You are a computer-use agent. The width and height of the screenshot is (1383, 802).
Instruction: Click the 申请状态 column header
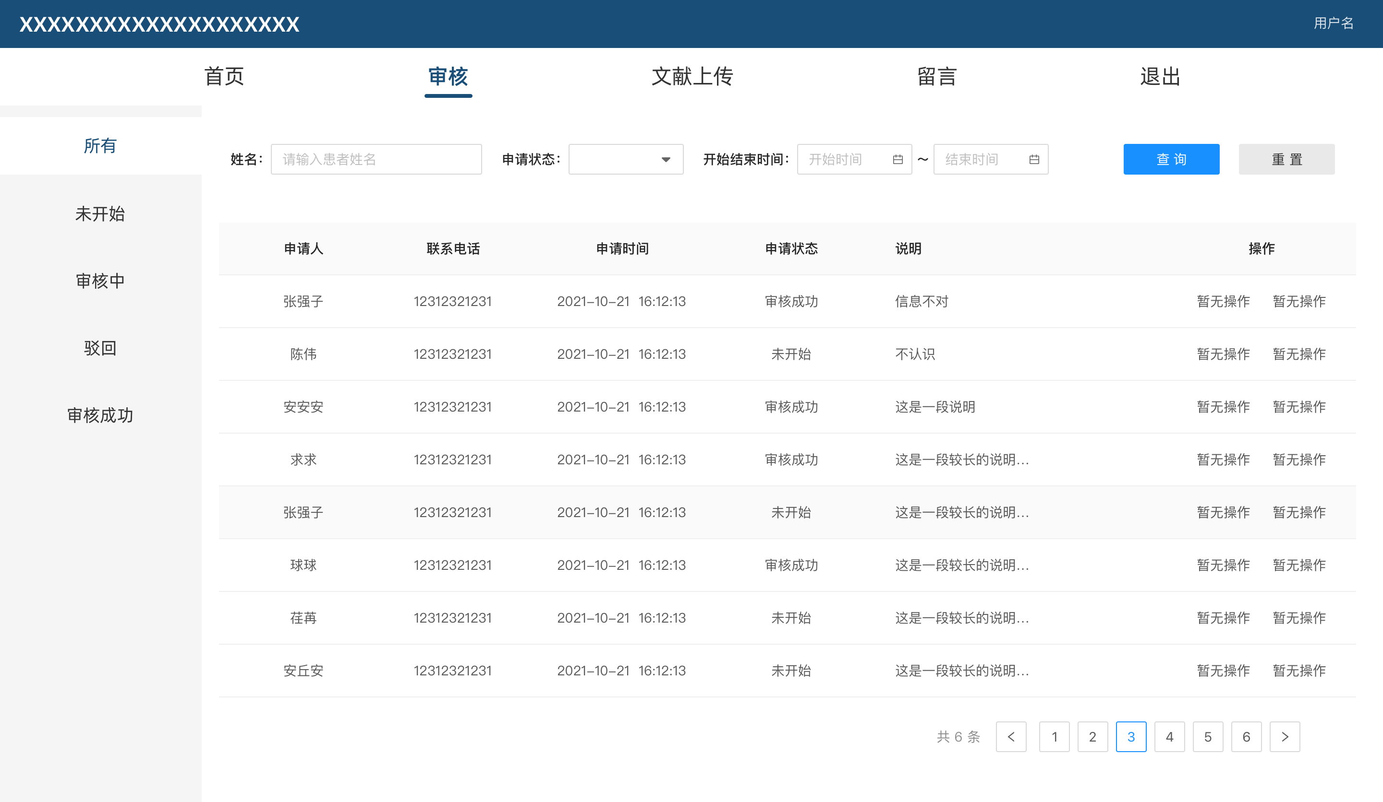[x=791, y=249]
